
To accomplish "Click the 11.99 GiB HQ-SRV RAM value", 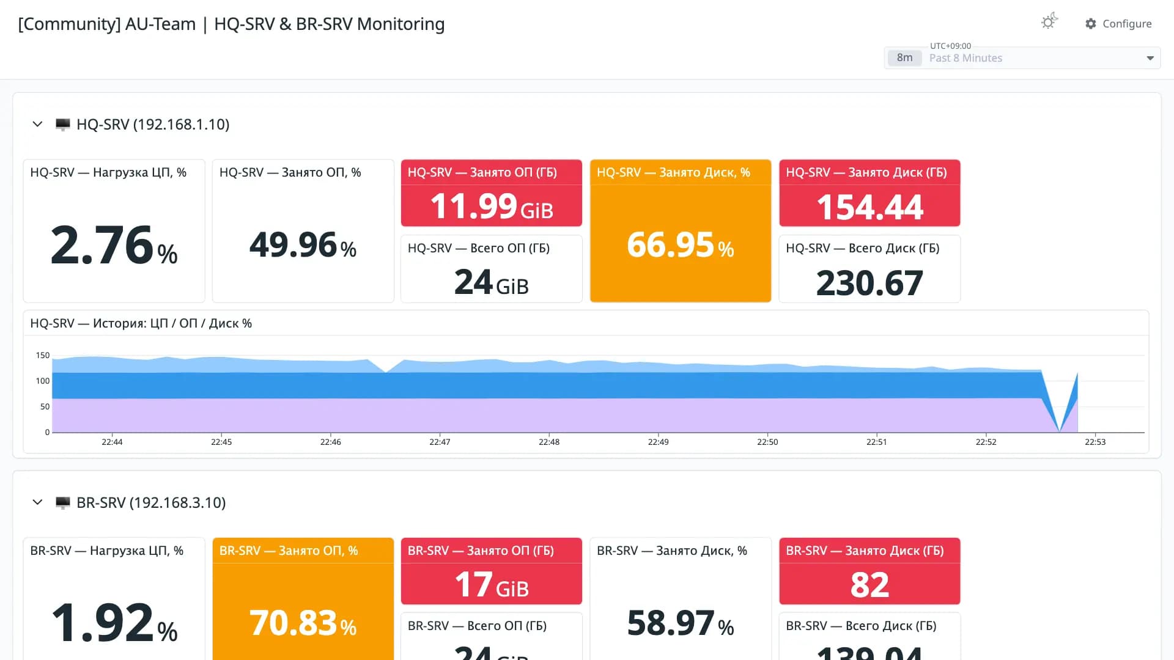I will 492,206.
